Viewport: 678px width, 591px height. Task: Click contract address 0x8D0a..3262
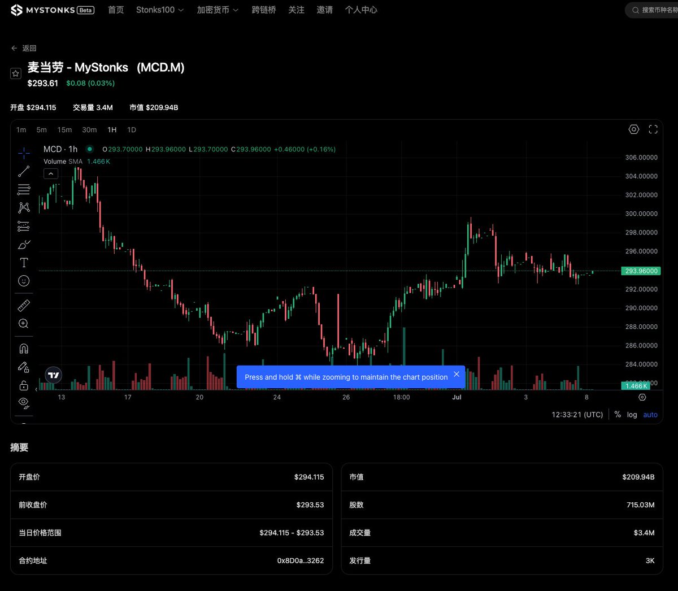pyautogui.click(x=301, y=561)
